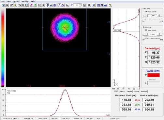164x120 pixels.
Task: Click the first toolbar icon with globe
Action: coord(4,5)
